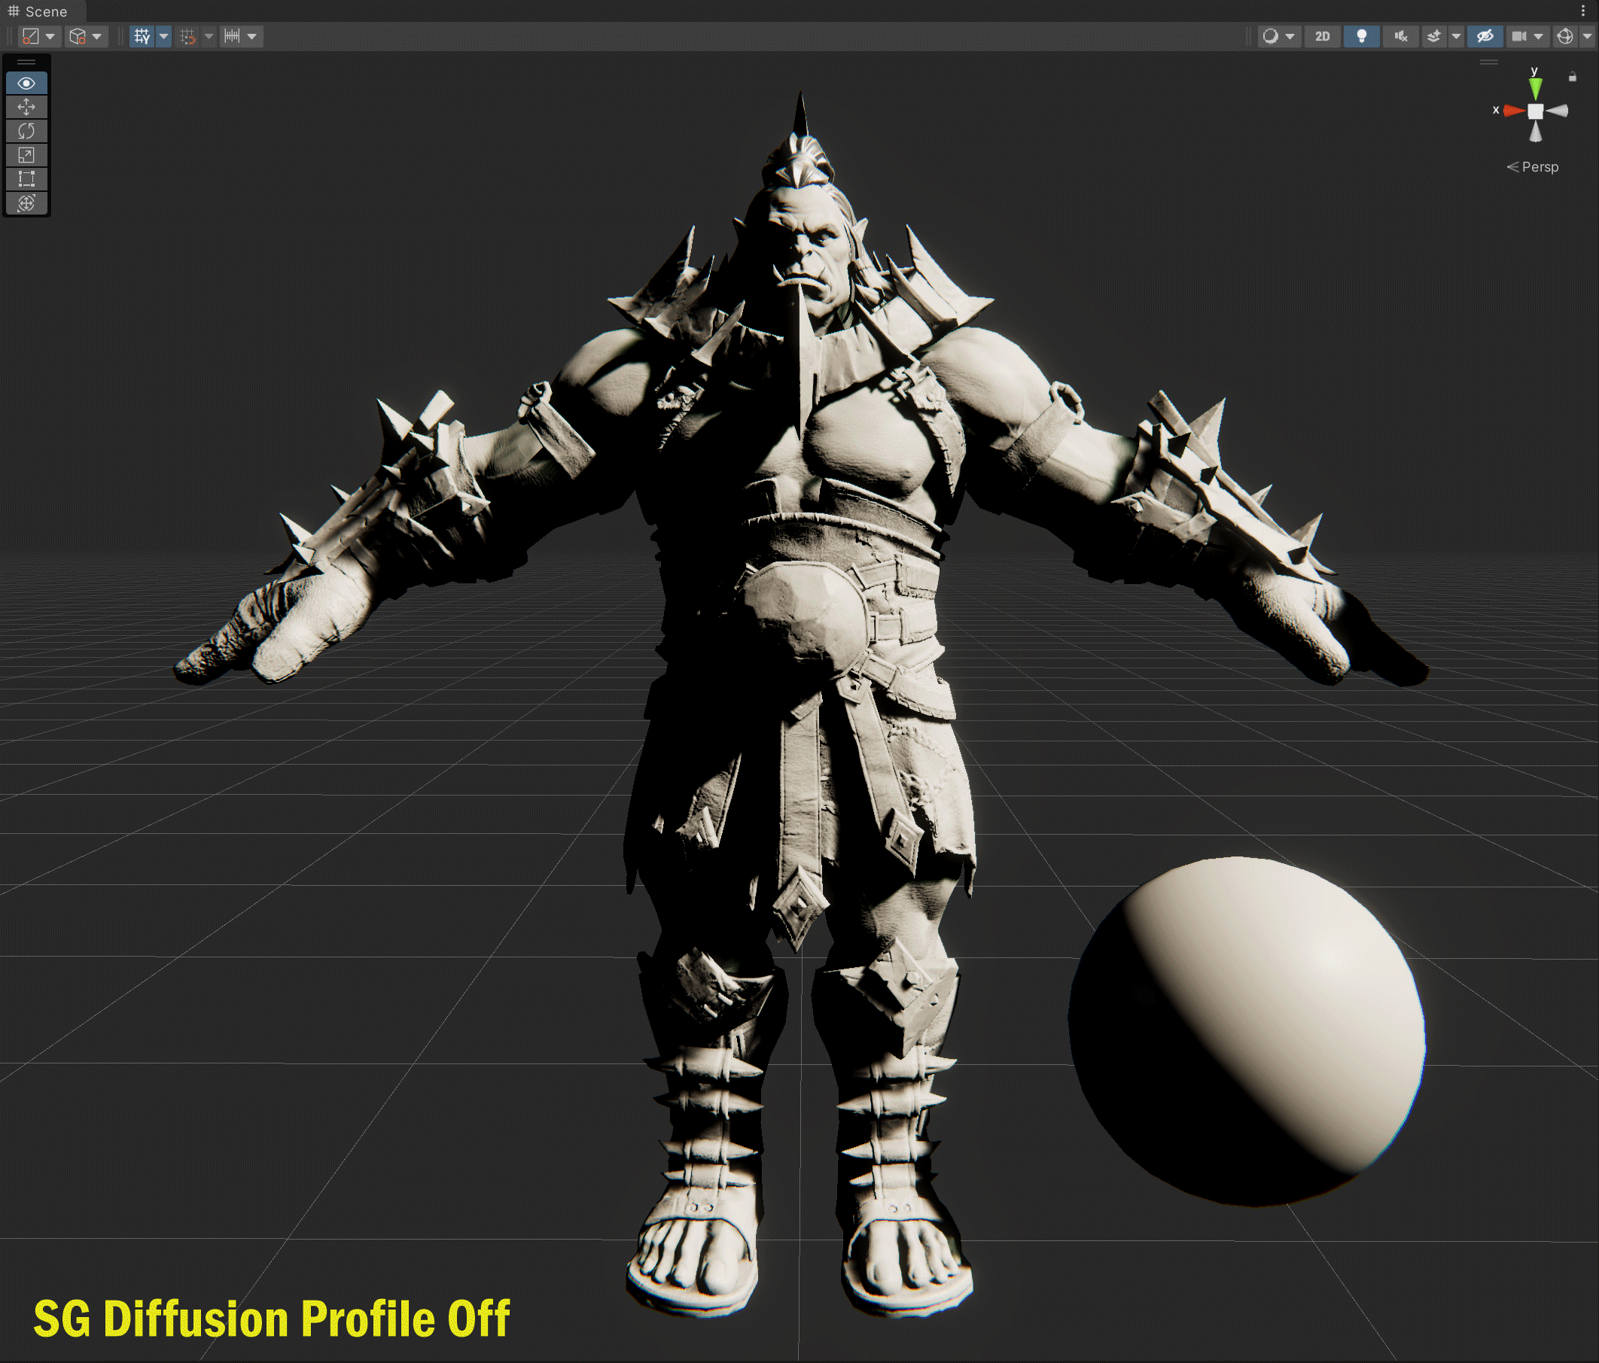Open the tool handle pivot dropdown

[x=39, y=36]
